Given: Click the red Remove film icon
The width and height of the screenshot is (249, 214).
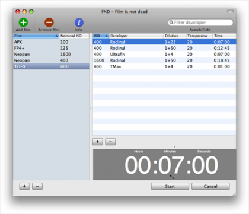Looking at the screenshot, I should tap(49, 23).
